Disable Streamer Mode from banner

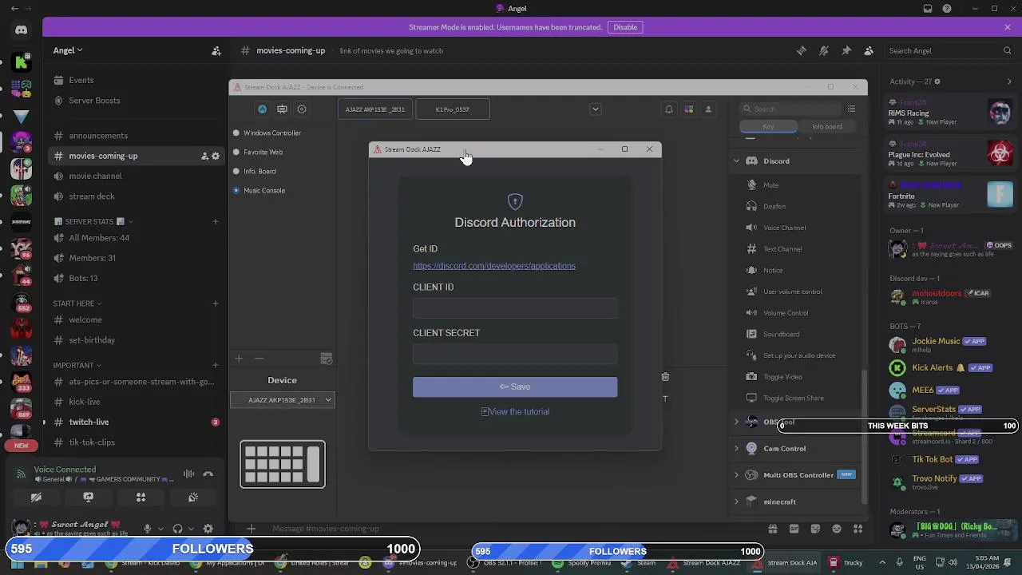tap(625, 27)
